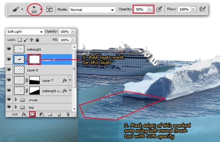
Task: Create a new group folder icon
Action: [x=50, y=114]
